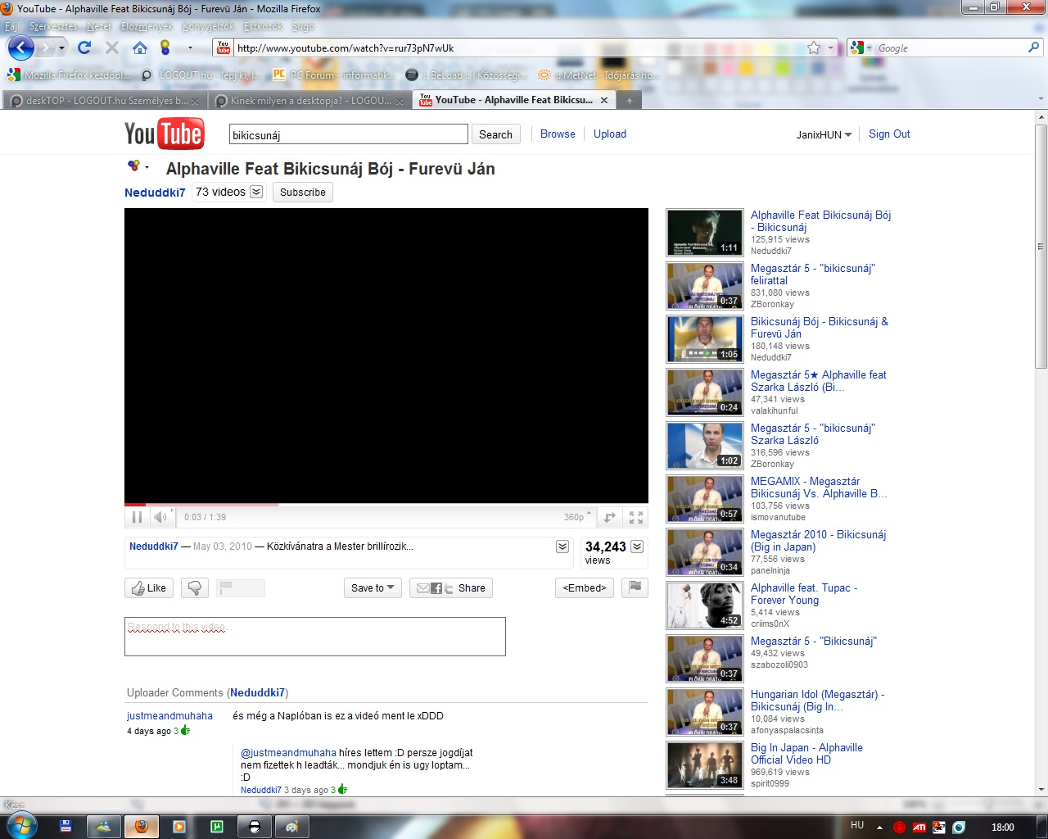Open the paint palette taskbar icon
The height and width of the screenshot is (839, 1048).
coord(292,827)
